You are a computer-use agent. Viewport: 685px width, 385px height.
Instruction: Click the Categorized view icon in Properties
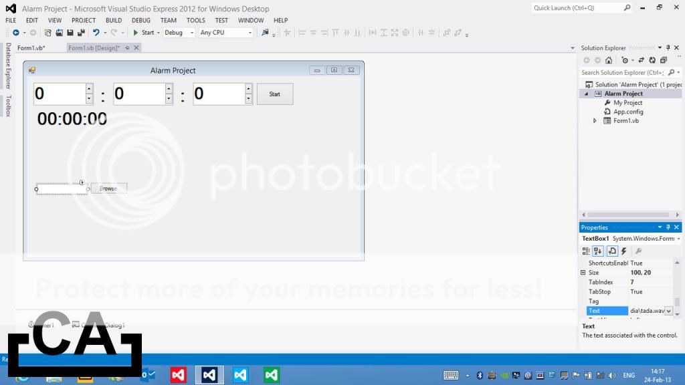pyautogui.click(x=586, y=251)
